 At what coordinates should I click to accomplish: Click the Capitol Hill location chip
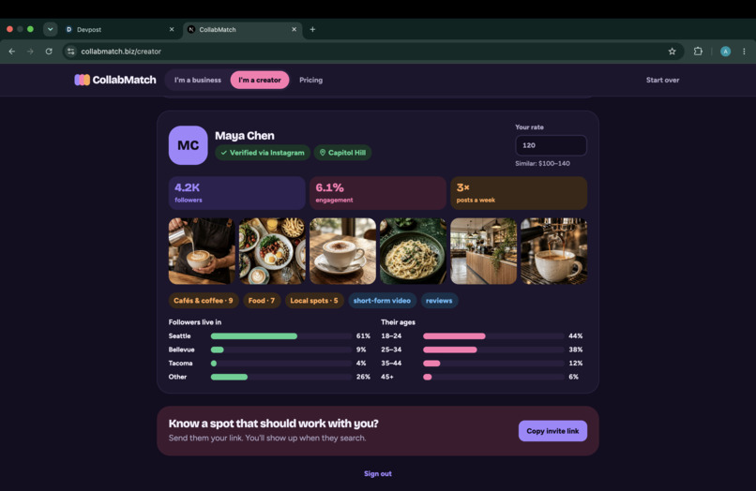(x=342, y=153)
